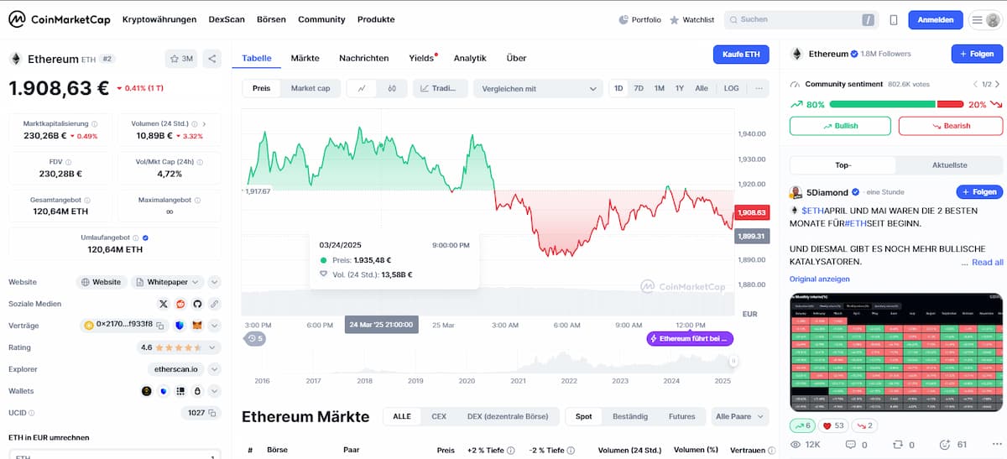Click the Anmelden button
Image resolution: width=1007 pixels, height=459 pixels.
pyautogui.click(x=936, y=19)
